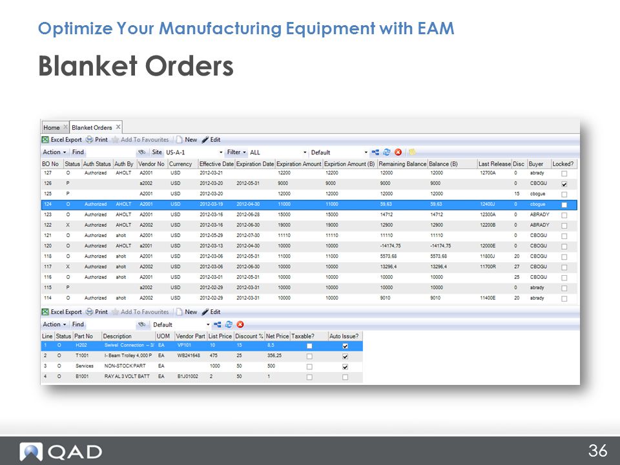Click the binoculars search icon beside Site
Image resolution: width=620 pixels, height=465 pixels.
coord(141,152)
